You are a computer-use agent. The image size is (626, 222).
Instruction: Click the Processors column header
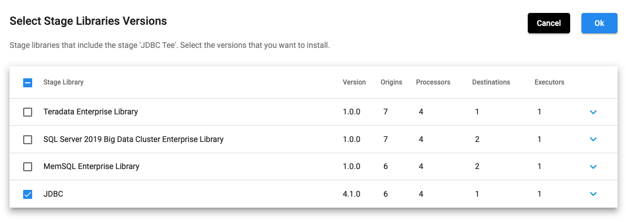coord(433,82)
